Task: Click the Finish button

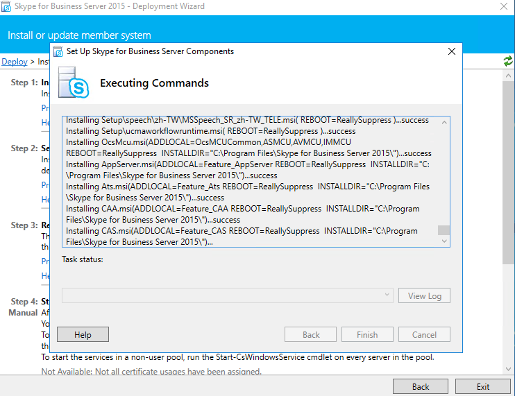Action: 367,335
